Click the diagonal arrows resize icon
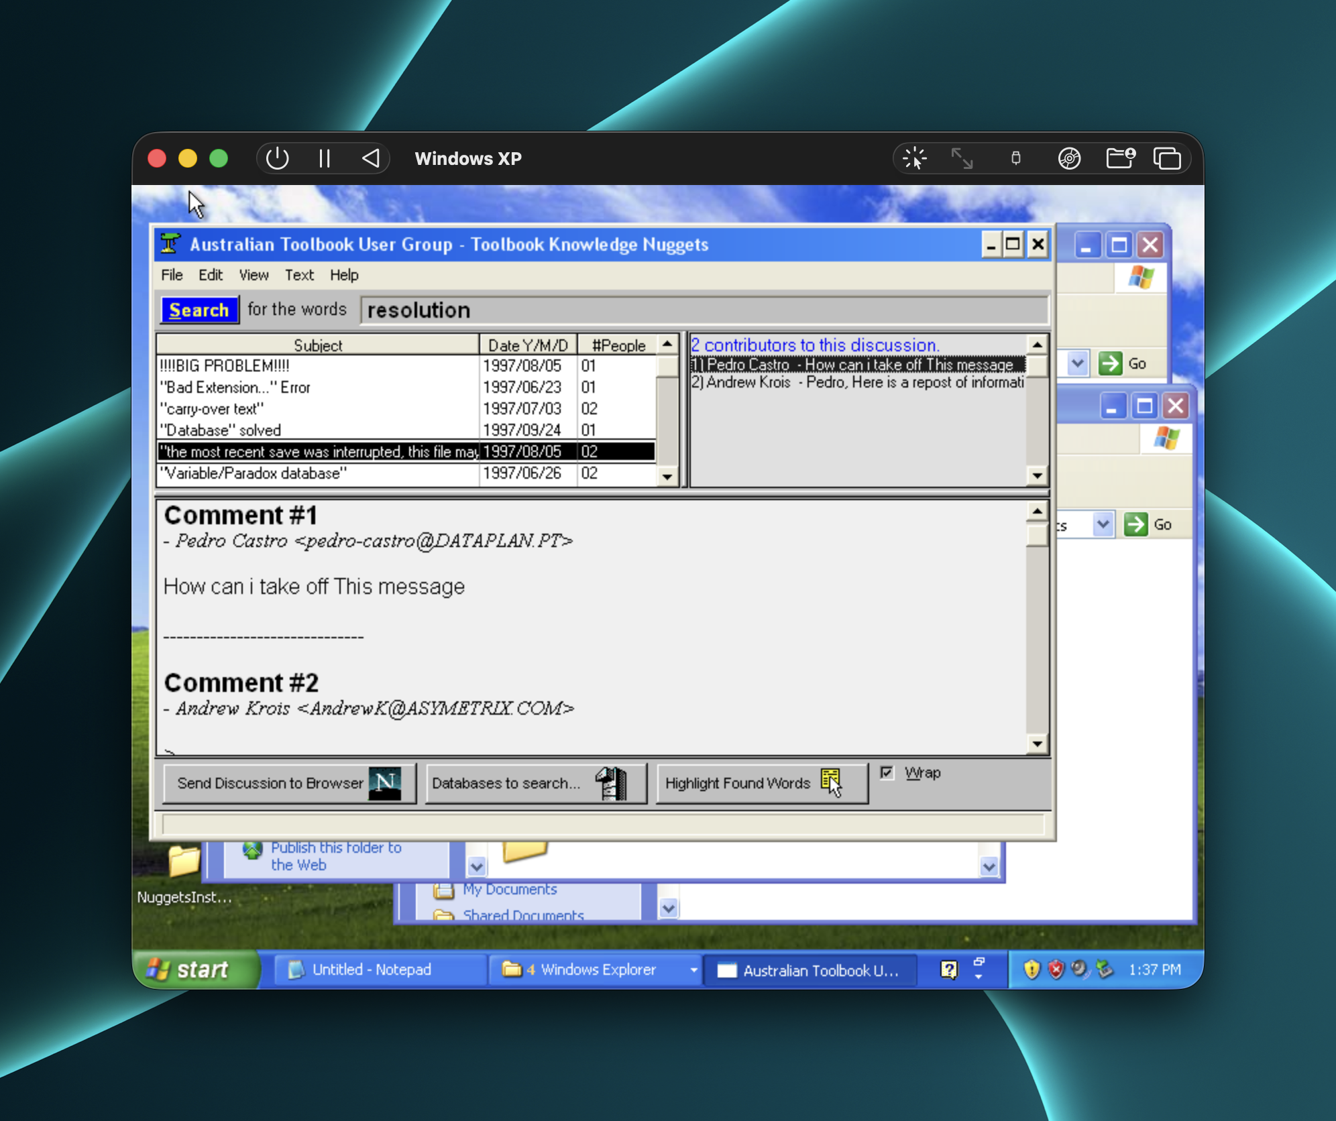The image size is (1336, 1121). coord(962,159)
